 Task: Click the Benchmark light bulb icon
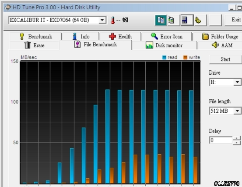point(22,36)
